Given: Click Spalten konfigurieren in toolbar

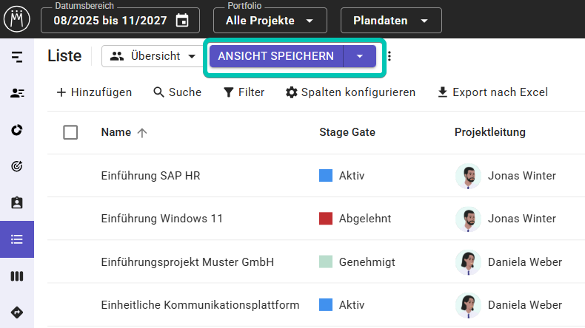Looking at the screenshot, I should tap(351, 92).
